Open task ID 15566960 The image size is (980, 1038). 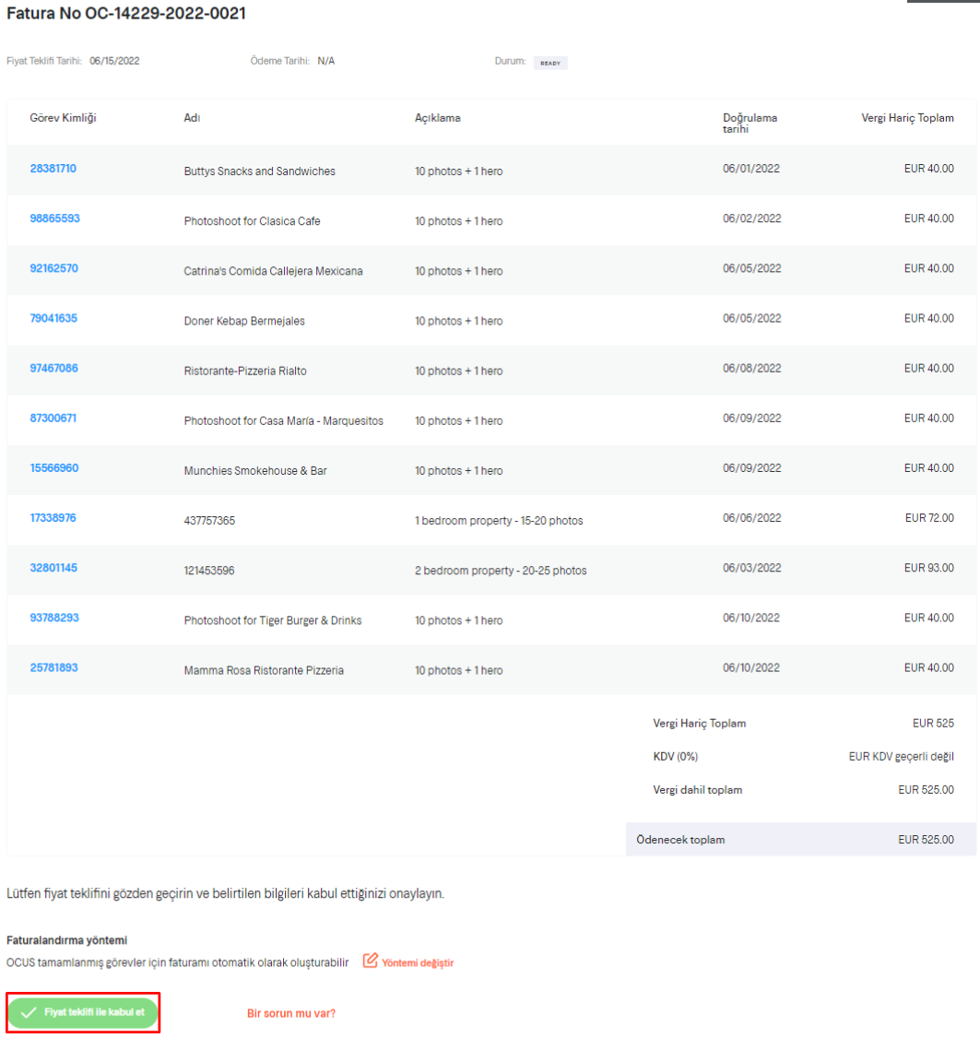tap(54, 468)
